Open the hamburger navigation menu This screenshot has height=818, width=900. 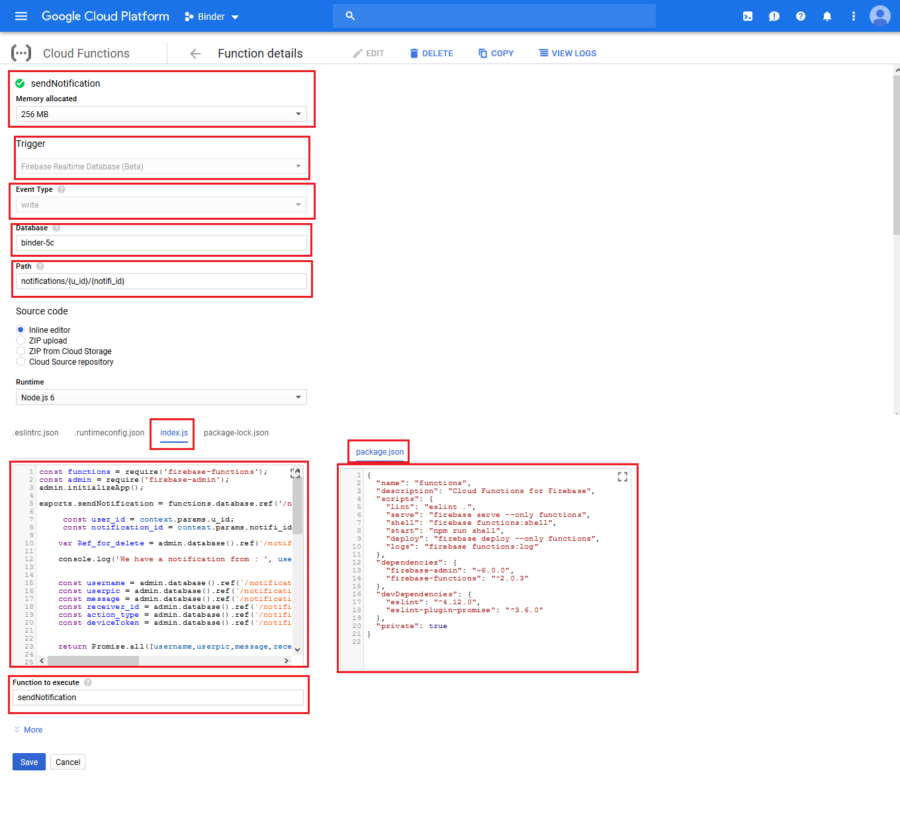(x=21, y=16)
